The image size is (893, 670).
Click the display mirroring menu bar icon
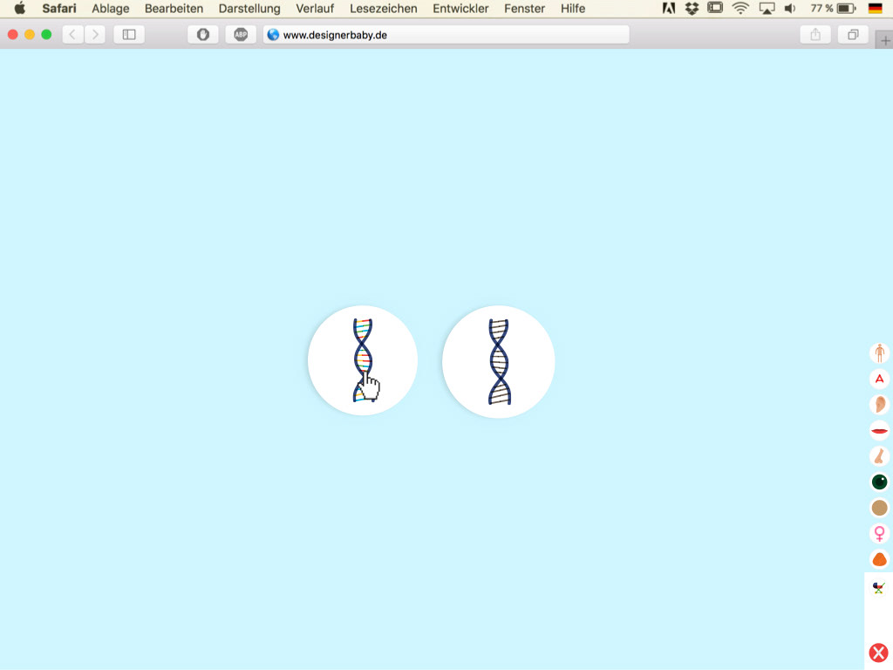[715, 8]
